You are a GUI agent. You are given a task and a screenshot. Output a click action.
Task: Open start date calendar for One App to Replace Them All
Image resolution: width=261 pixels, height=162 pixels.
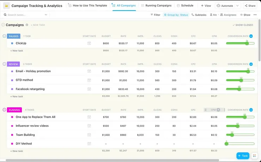click(x=89, y=117)
